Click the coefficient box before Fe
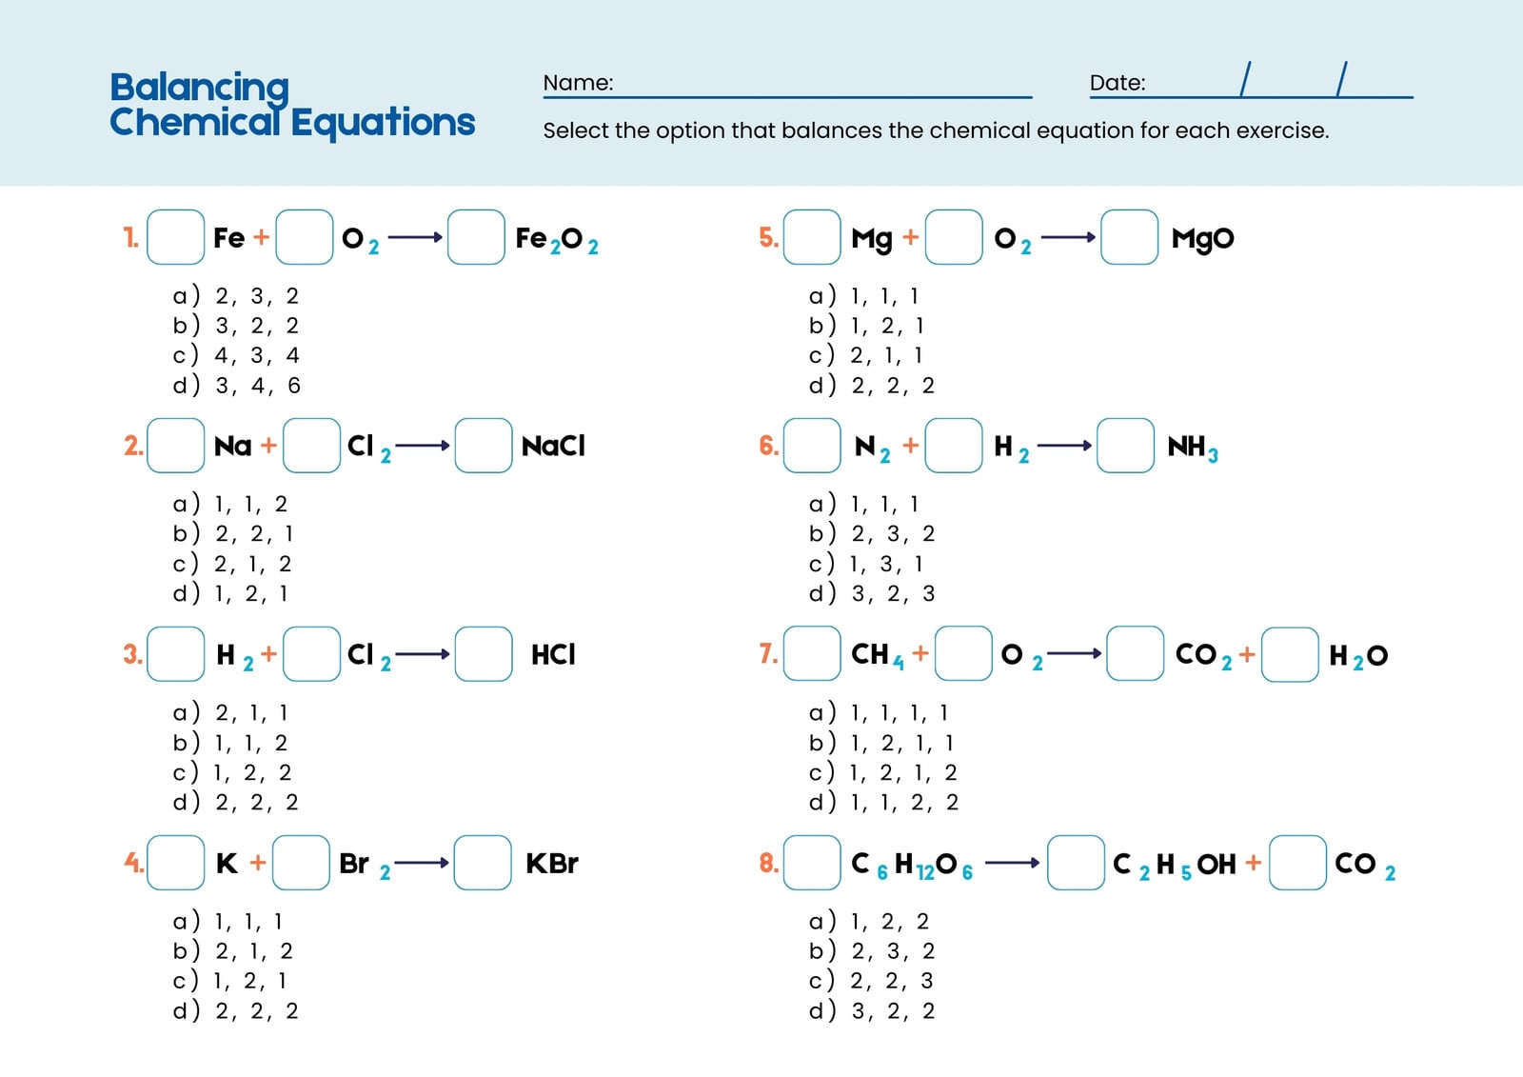This screenshot has height=1077, width=1523. (x=176, y=237)
